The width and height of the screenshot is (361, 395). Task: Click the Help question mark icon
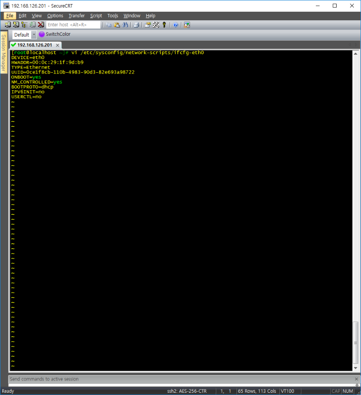coord(176,25)
